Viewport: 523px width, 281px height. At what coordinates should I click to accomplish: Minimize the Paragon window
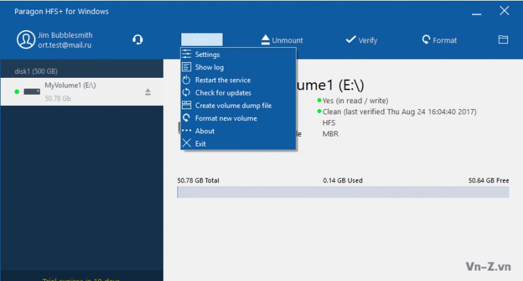click(x=477, y=13)
